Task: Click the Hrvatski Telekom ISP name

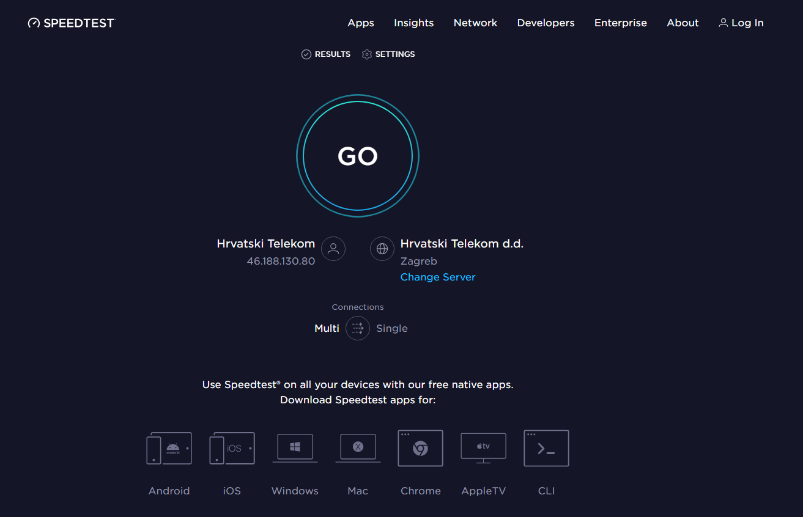Action: pyautogui.click(x=266, y=243)
